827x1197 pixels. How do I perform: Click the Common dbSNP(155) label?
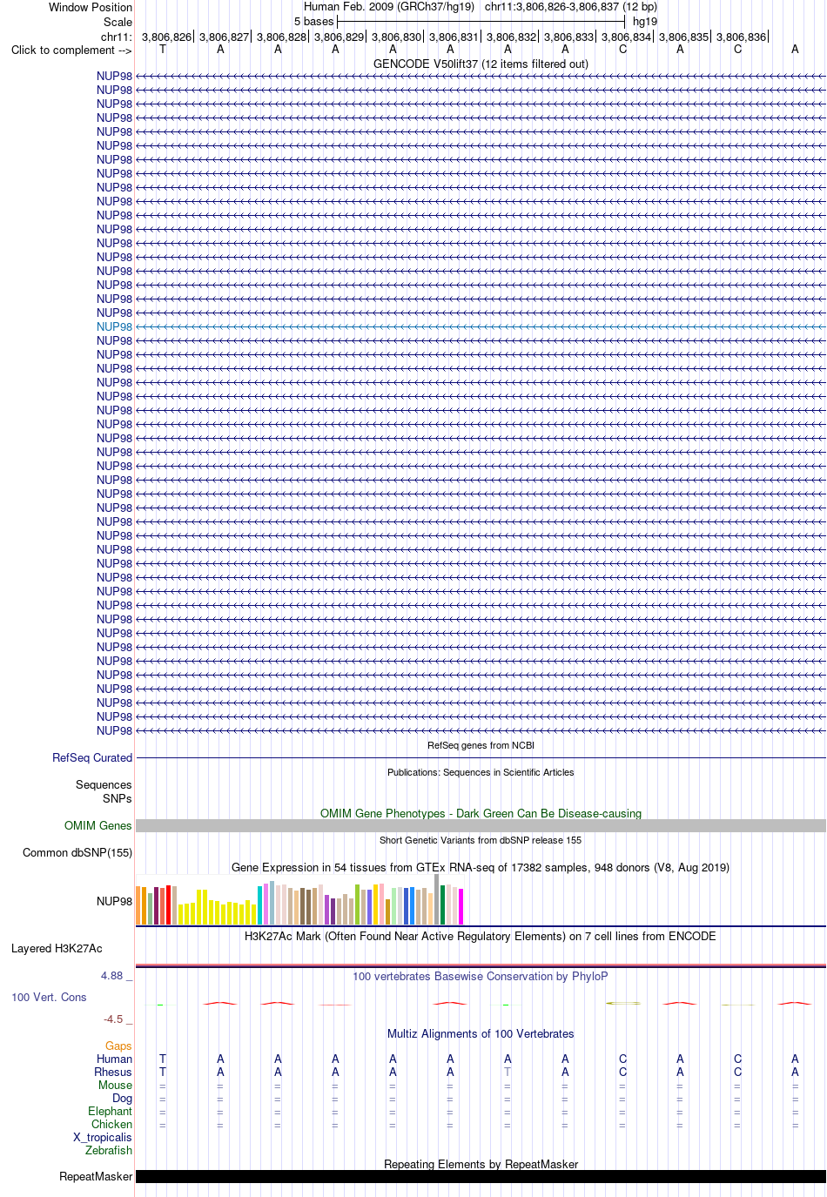77,853
